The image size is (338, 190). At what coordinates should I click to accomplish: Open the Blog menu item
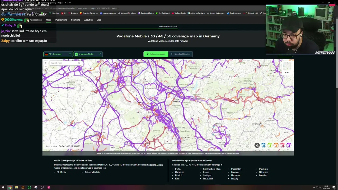pyautogui.click(x=99, y=20)
